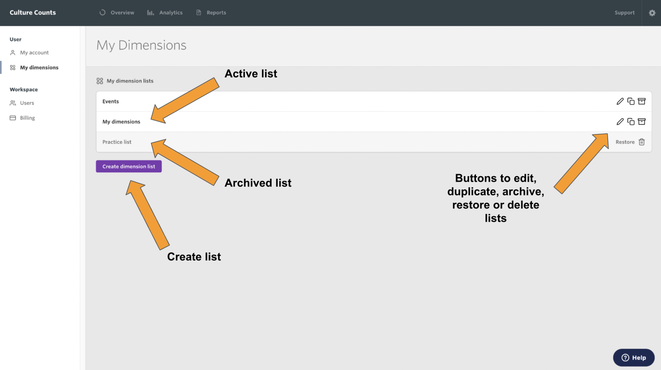Archive the Events dimension list
This screenshot has height=370, width=661.
(642, 101)
